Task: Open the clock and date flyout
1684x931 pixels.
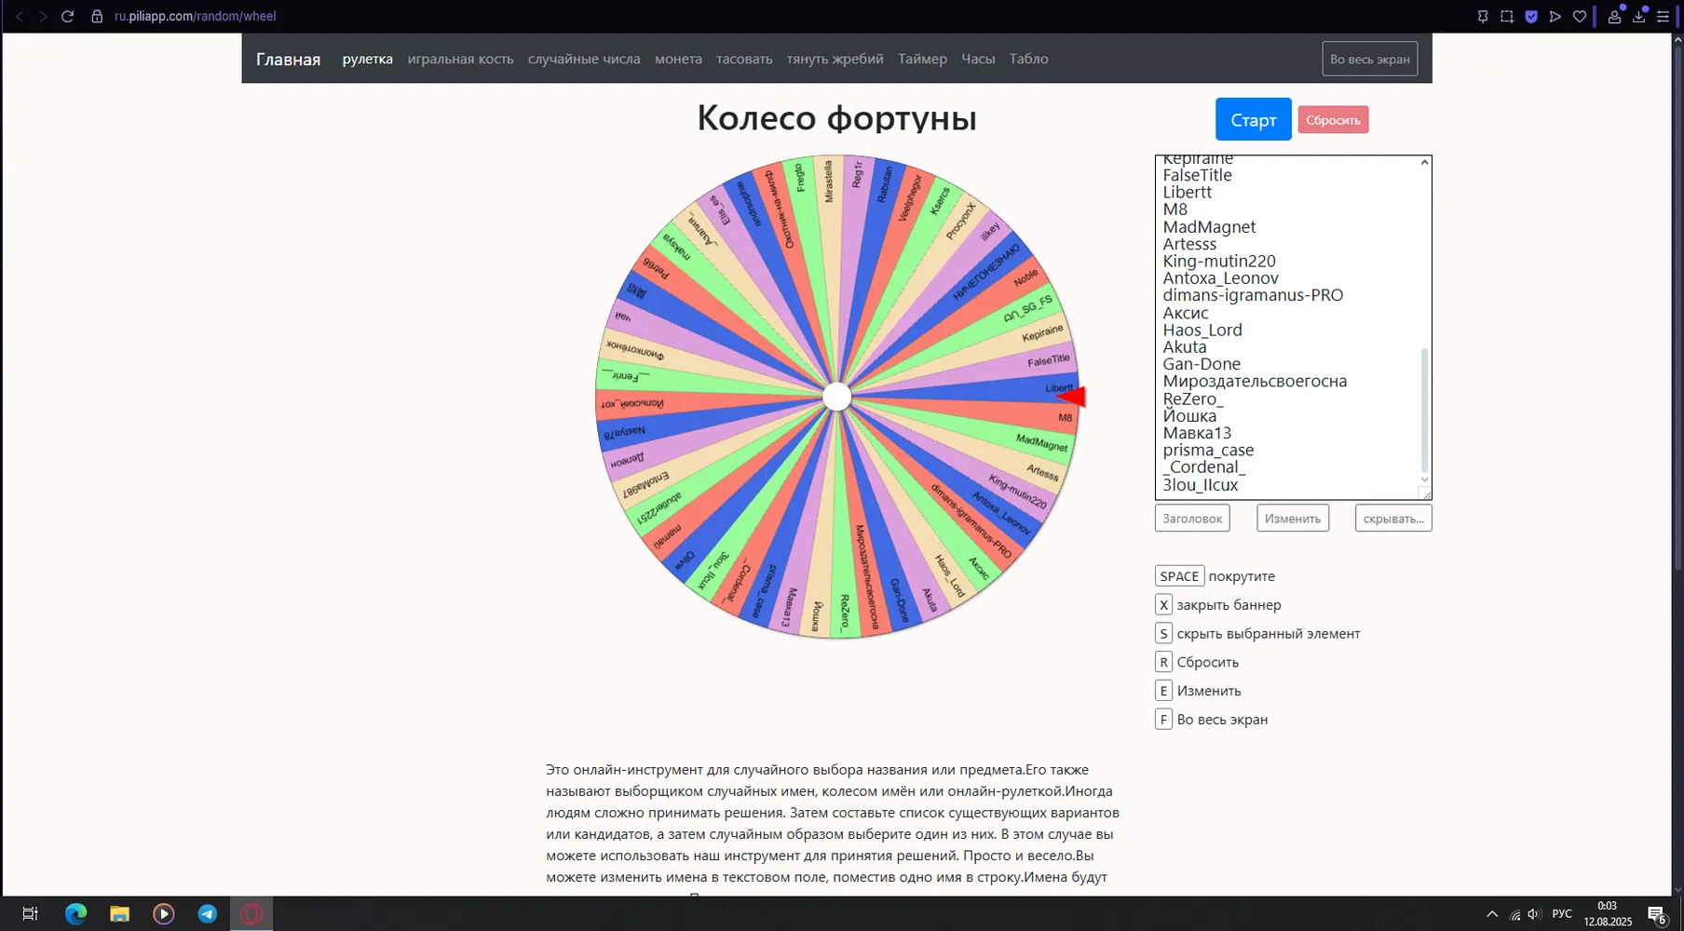Action: pyautogui.click(x=1608, y=913)
